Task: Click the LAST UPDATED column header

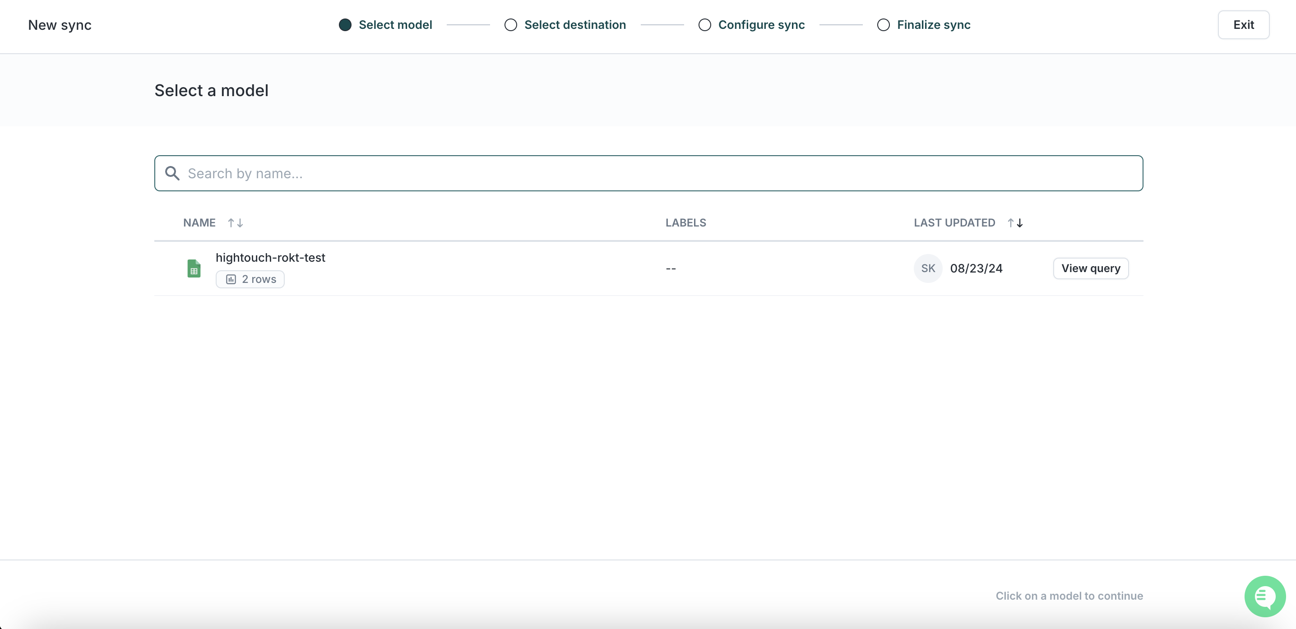Action: click(954, 223)
